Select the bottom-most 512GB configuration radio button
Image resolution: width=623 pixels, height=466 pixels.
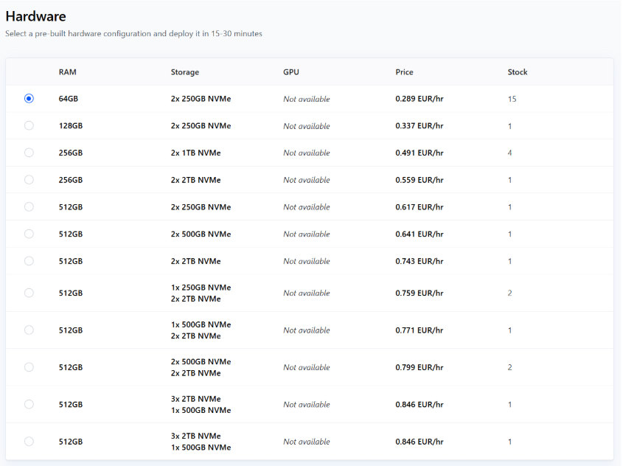point(29,442)
